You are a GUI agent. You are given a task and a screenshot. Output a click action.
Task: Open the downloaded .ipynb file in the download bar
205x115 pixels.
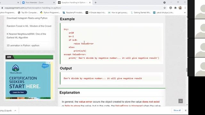tap(6, 111)
